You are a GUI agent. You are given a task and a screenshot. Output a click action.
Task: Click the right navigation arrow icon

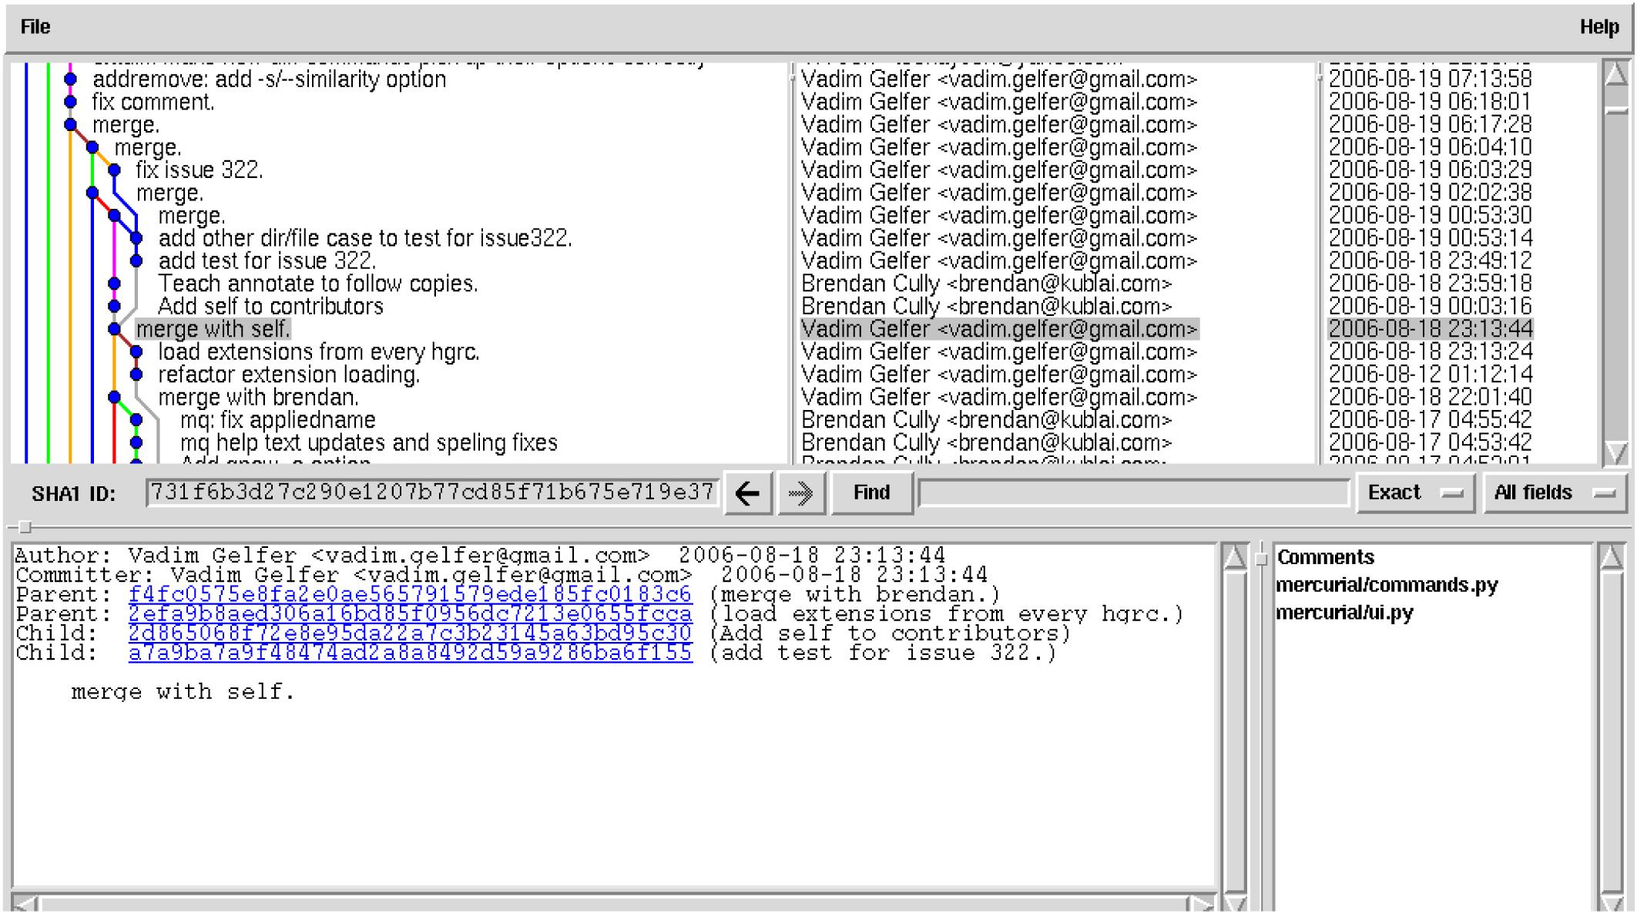tap(802, 493)
